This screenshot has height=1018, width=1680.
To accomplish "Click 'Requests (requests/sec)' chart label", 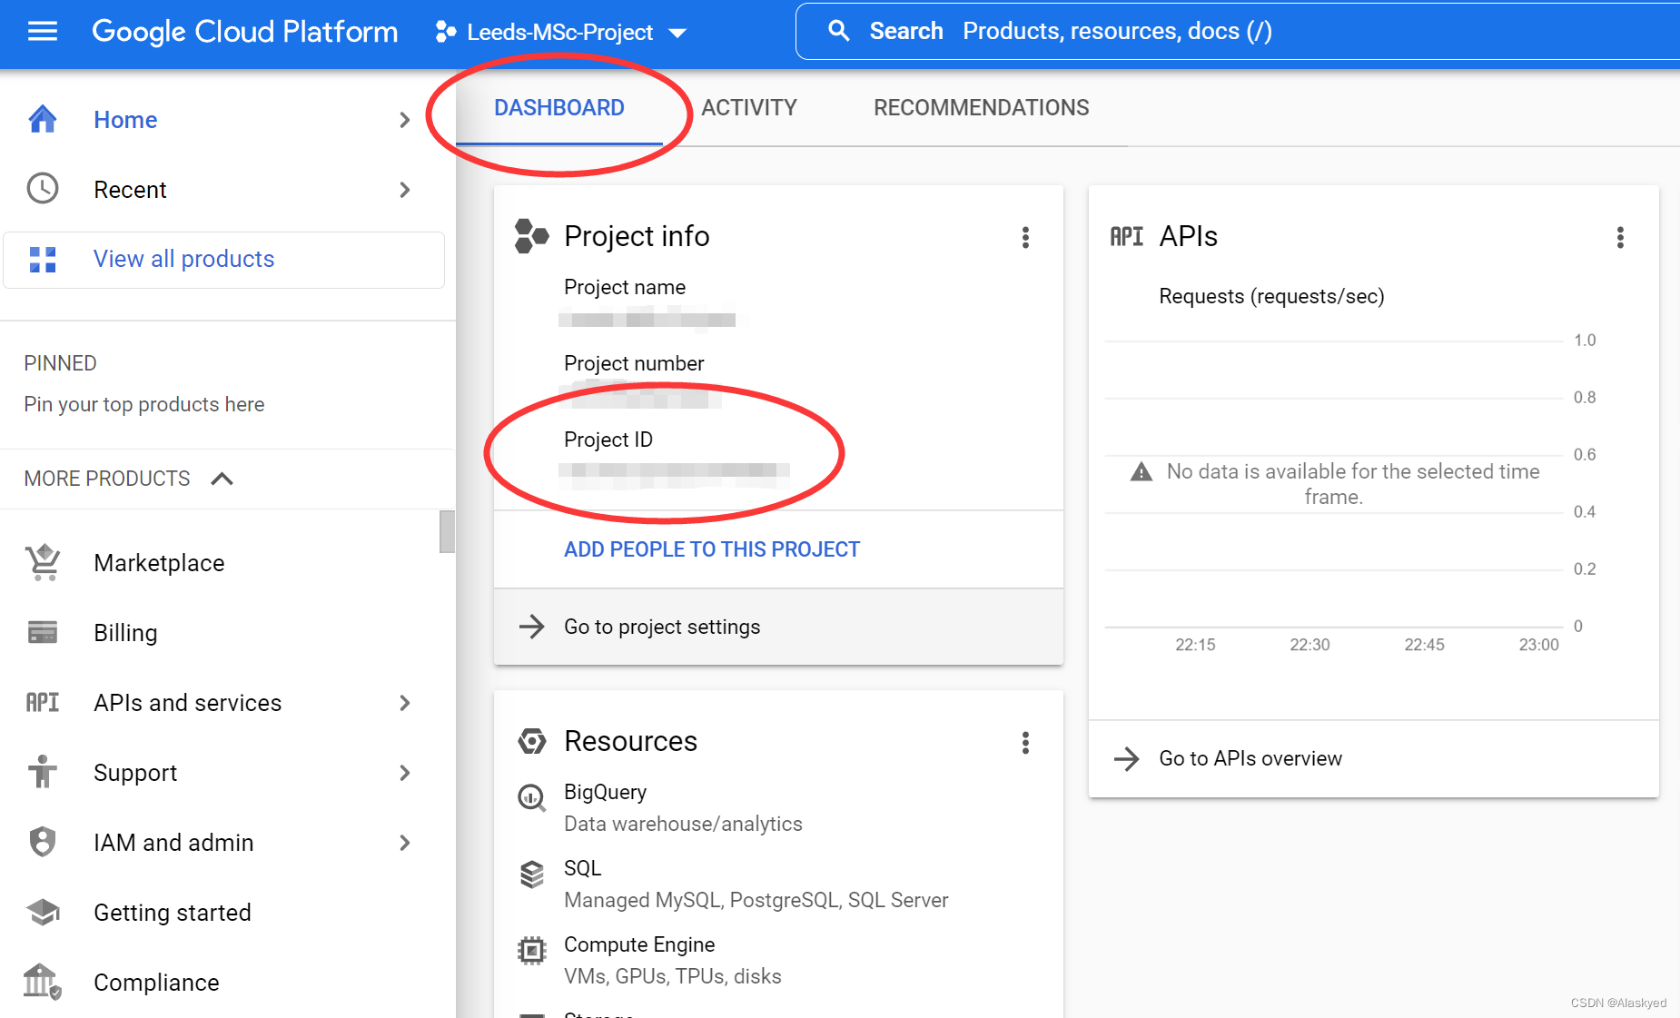I will (x=1271, y=296).
